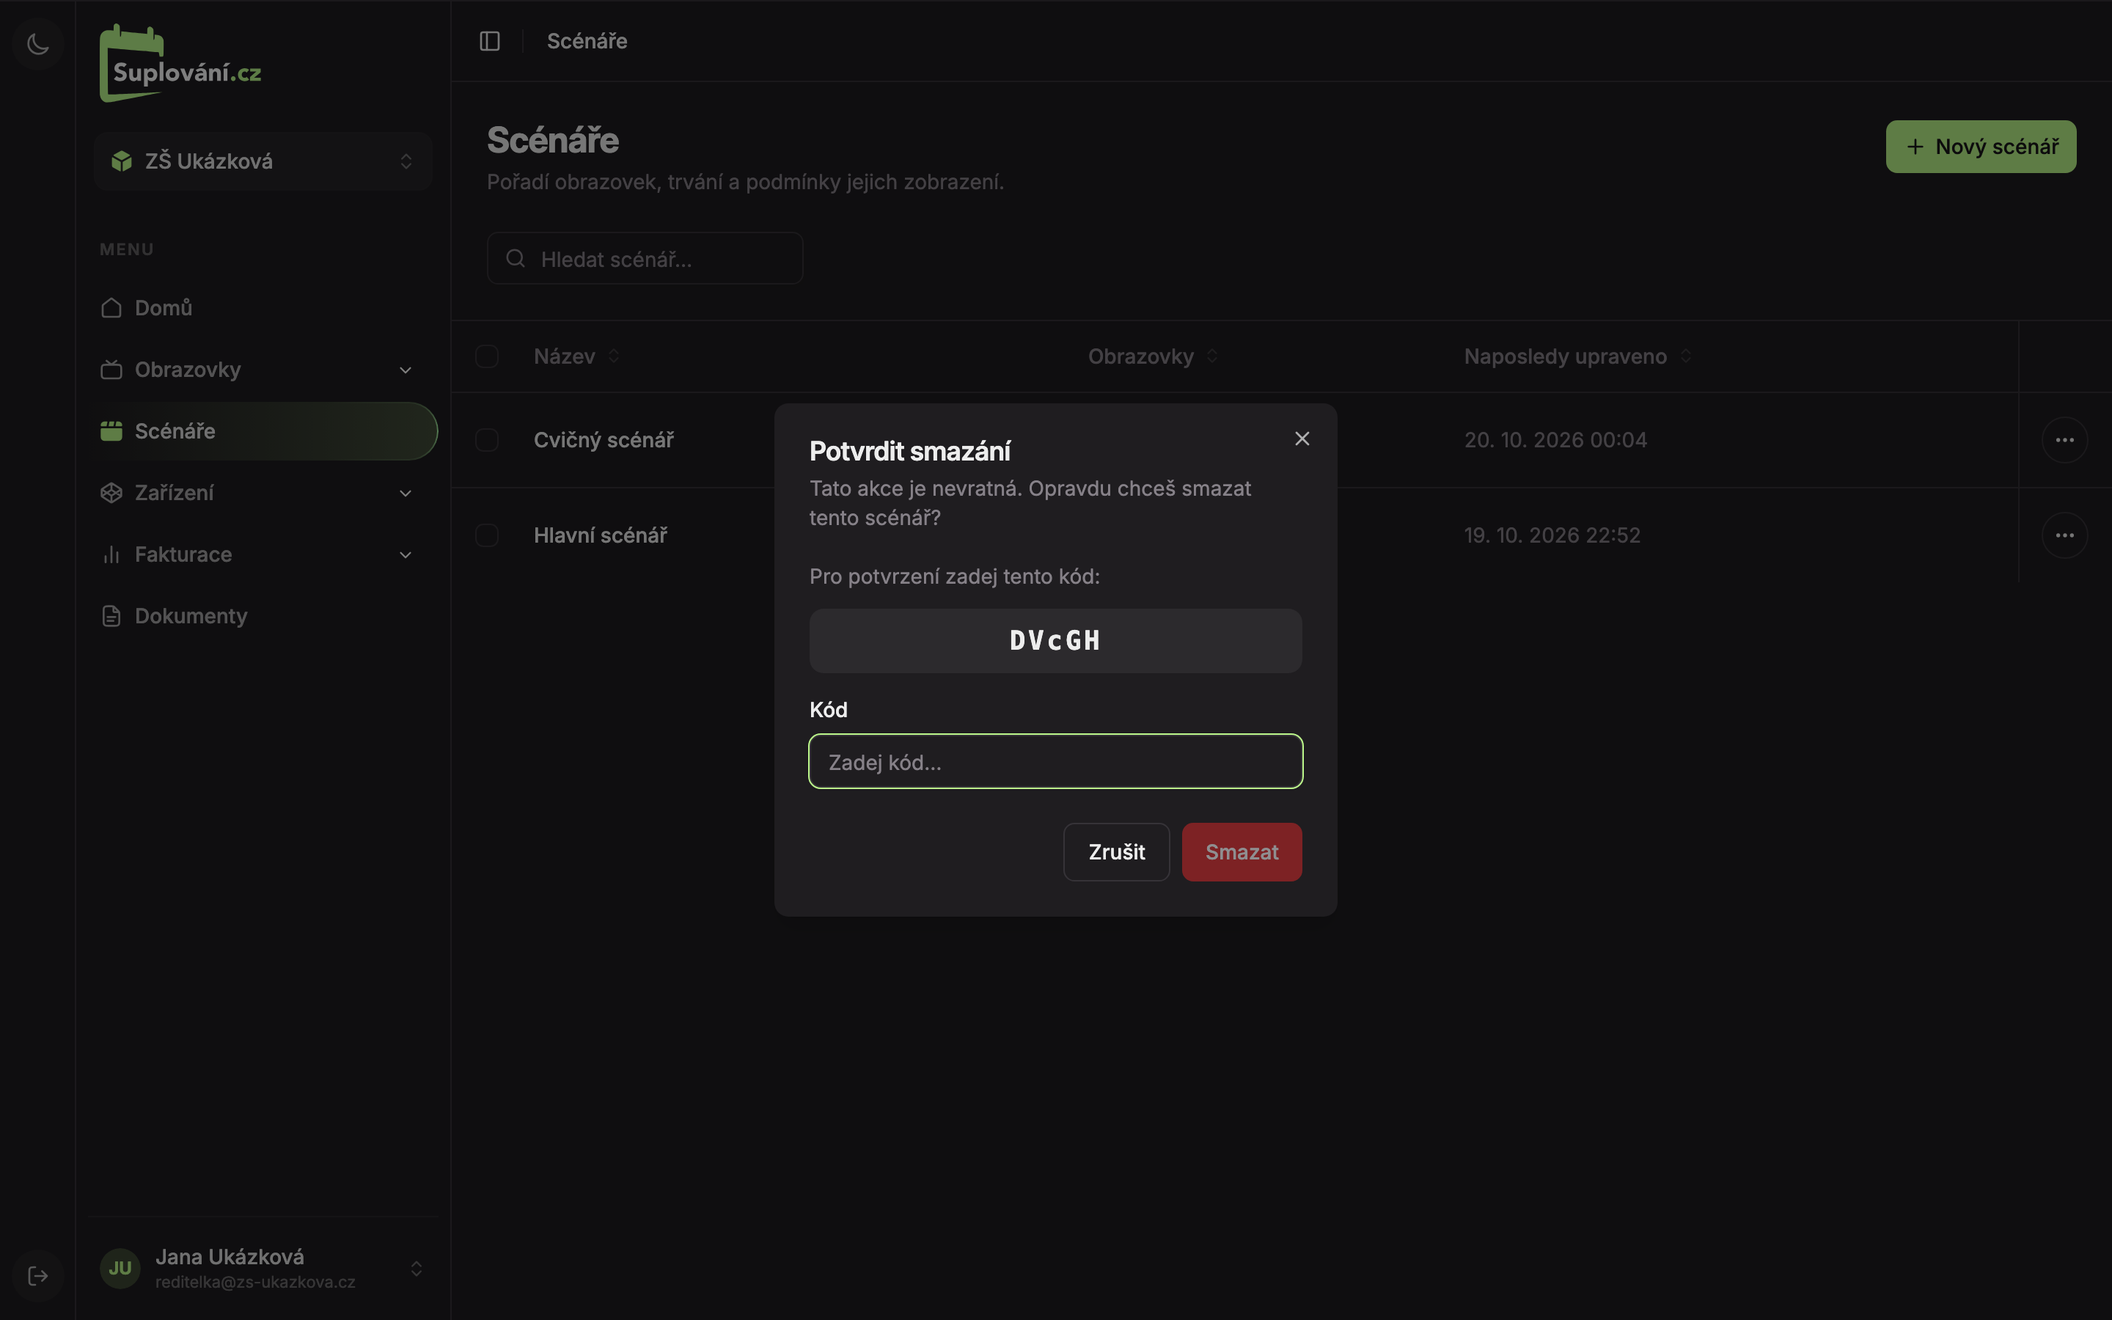
Task: Expand Fakturace menu chevron
Action: (406, 555)
